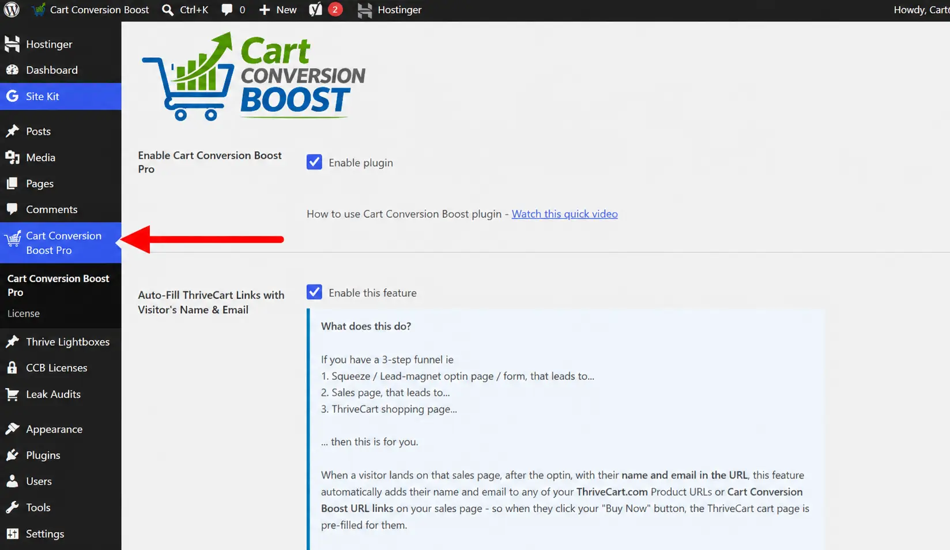Click the Hostinger sidebar icon

pos(12,44)
